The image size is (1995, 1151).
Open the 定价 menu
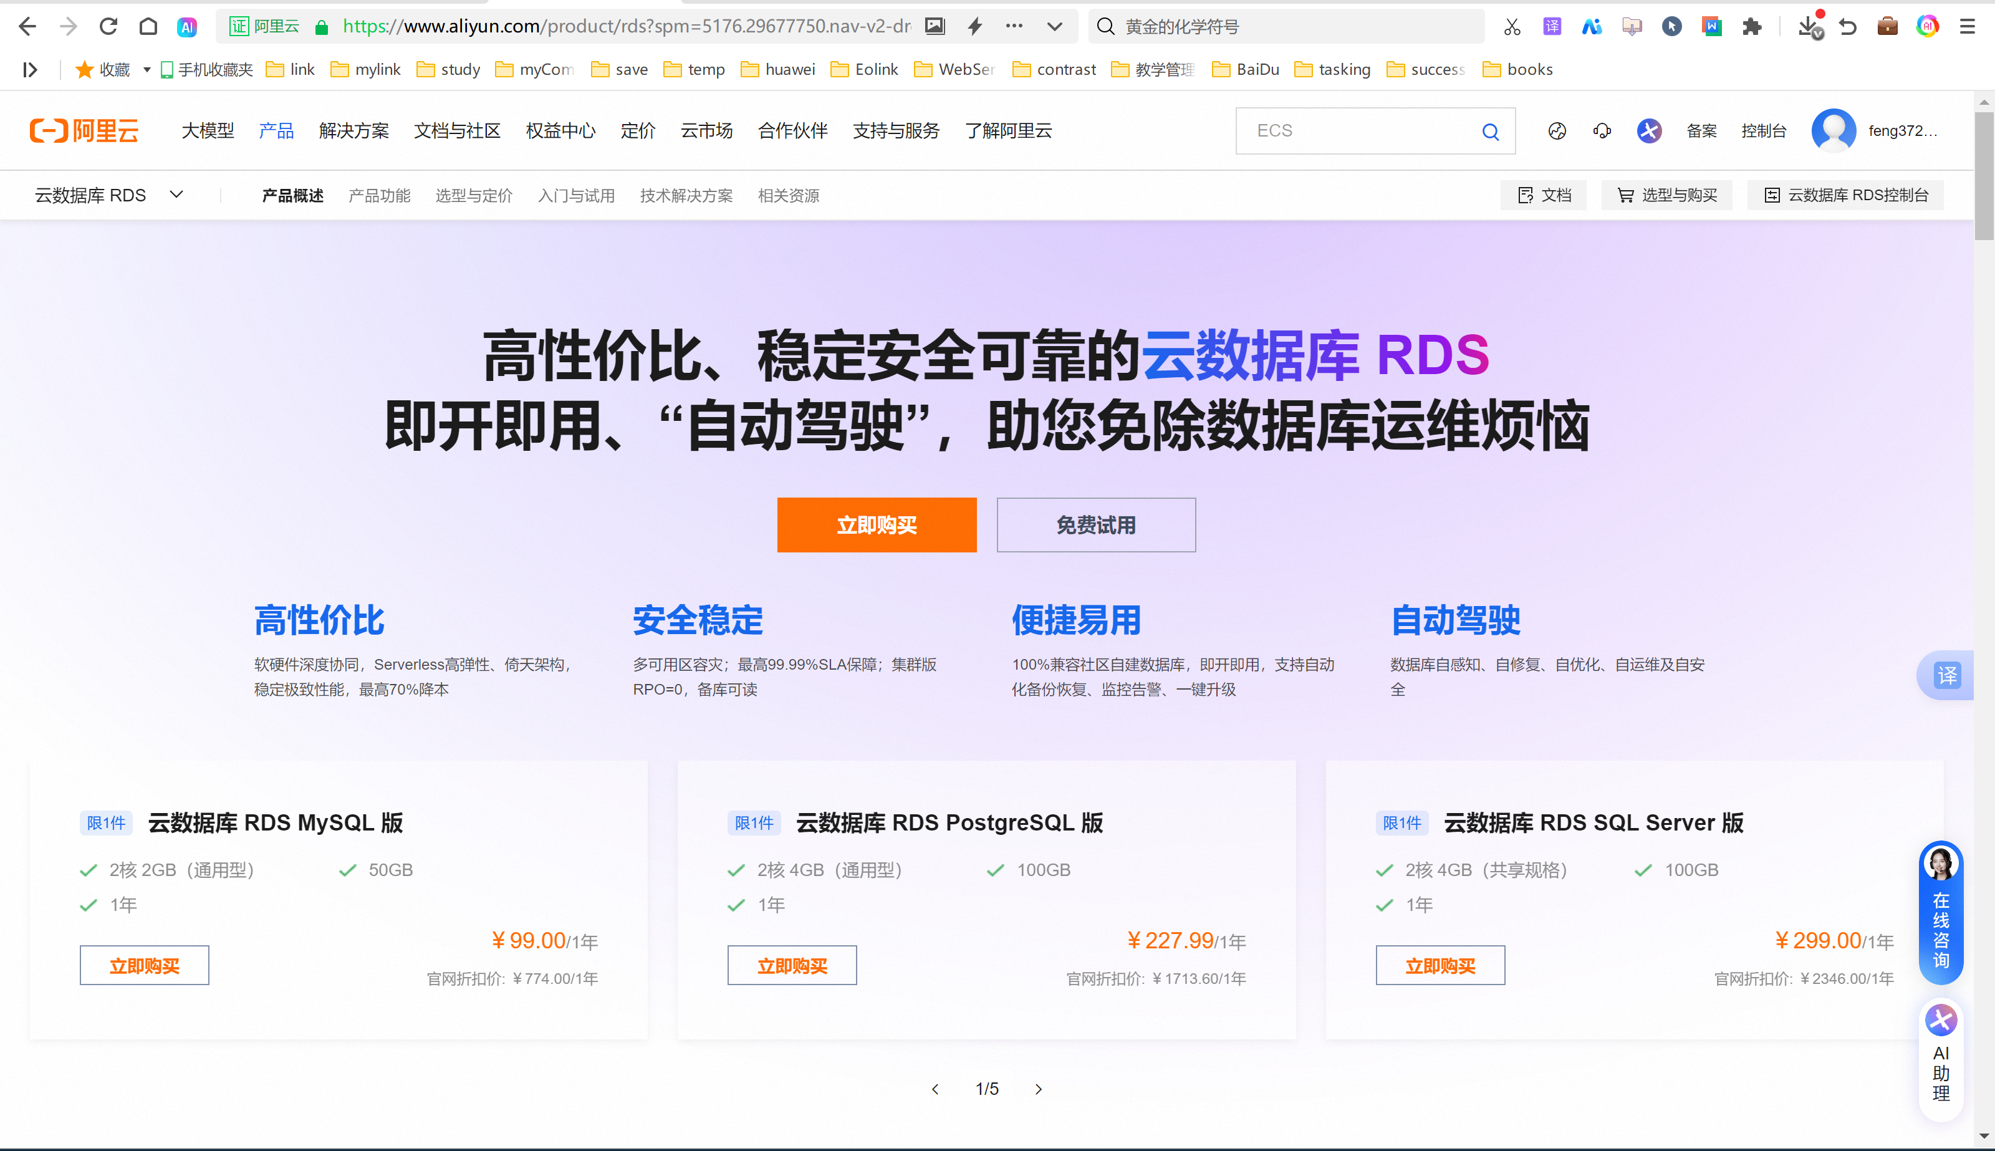(x=638, y=130)
